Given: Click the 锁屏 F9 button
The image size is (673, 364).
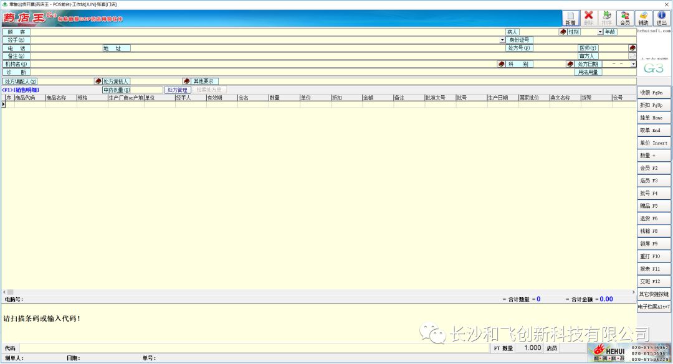Looking at the screenshot, I should pyautogui.click(x=654, y=243).
